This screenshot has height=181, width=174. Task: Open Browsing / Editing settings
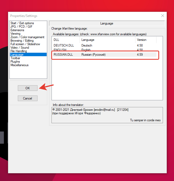click(22, 41)
